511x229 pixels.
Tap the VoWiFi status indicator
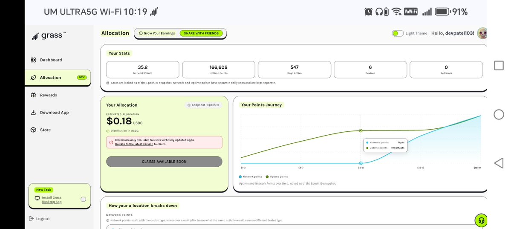[410, 12]
